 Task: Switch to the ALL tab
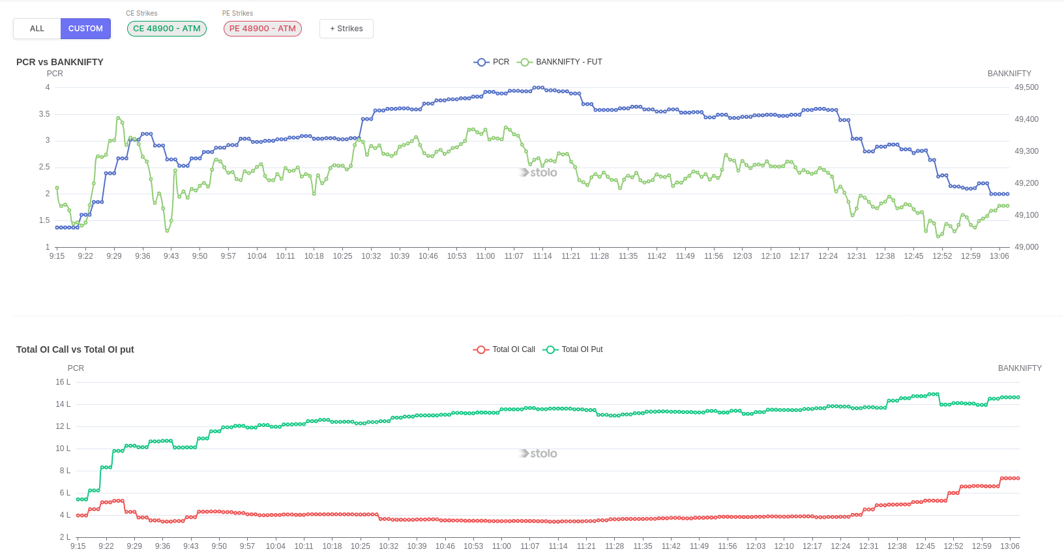pos(37,29)
